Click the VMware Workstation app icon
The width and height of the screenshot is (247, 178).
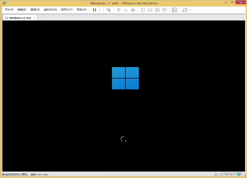pos(4,3)
